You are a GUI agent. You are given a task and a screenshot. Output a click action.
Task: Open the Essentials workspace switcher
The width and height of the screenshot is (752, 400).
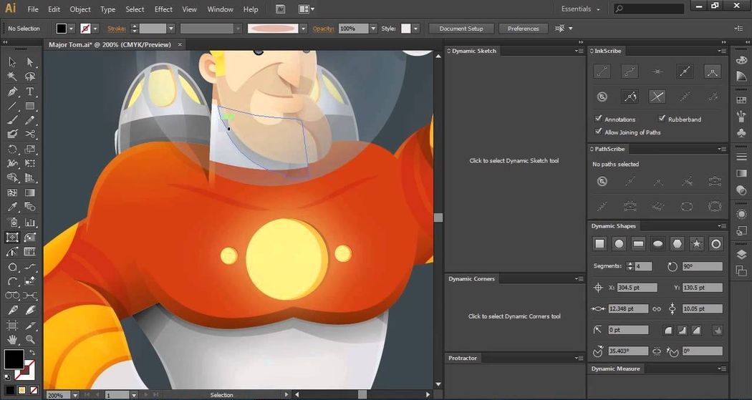tap(581, 9)
